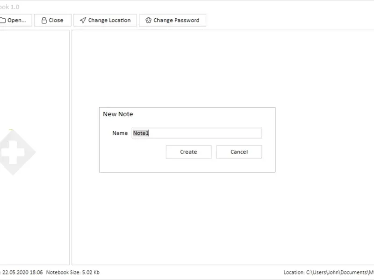Click the folder icon on the Open button

pos(3,21)
